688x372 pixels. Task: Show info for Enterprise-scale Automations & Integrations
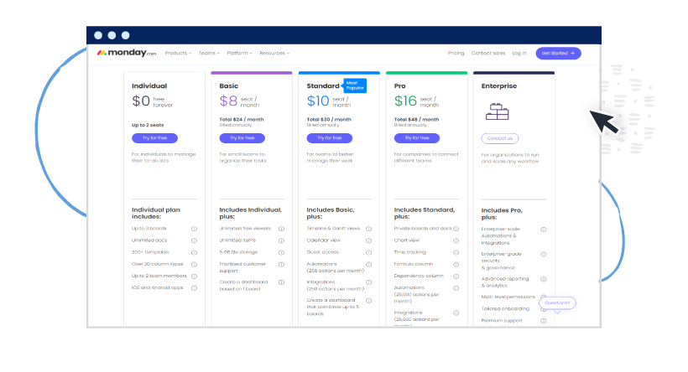click(x=543, y=230)
